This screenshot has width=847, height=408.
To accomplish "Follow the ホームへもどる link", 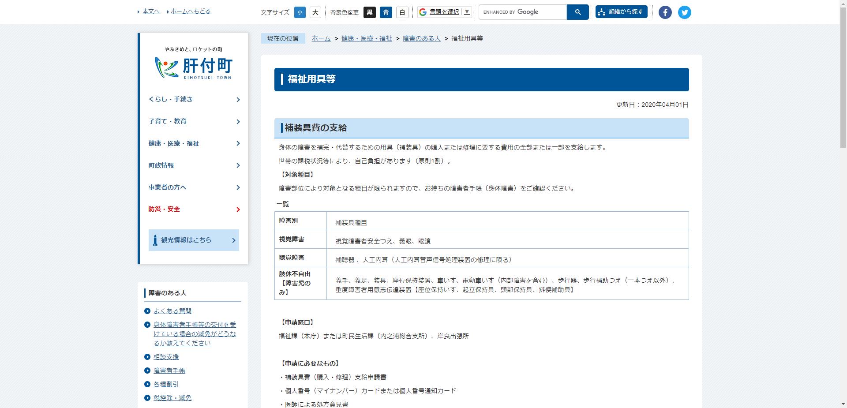I will pyautogui.click(x=190, y=11).
